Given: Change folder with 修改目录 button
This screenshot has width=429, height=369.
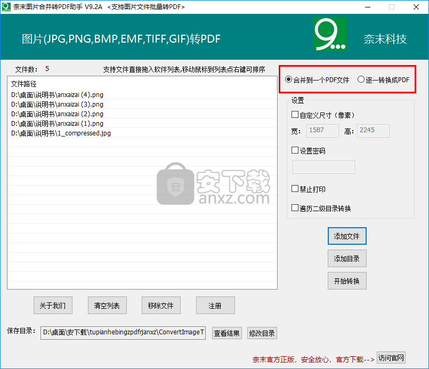Looking at the screenshot, I should coord(262,333).
